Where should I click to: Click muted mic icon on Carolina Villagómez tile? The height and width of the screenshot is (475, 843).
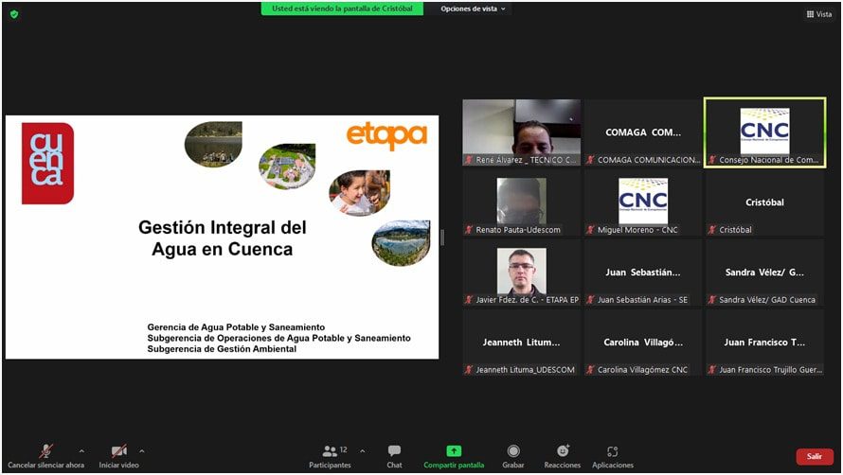(x=591, y=369)
